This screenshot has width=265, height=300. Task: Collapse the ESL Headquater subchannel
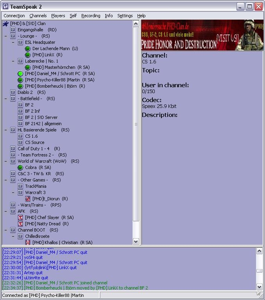click(13, 42)
